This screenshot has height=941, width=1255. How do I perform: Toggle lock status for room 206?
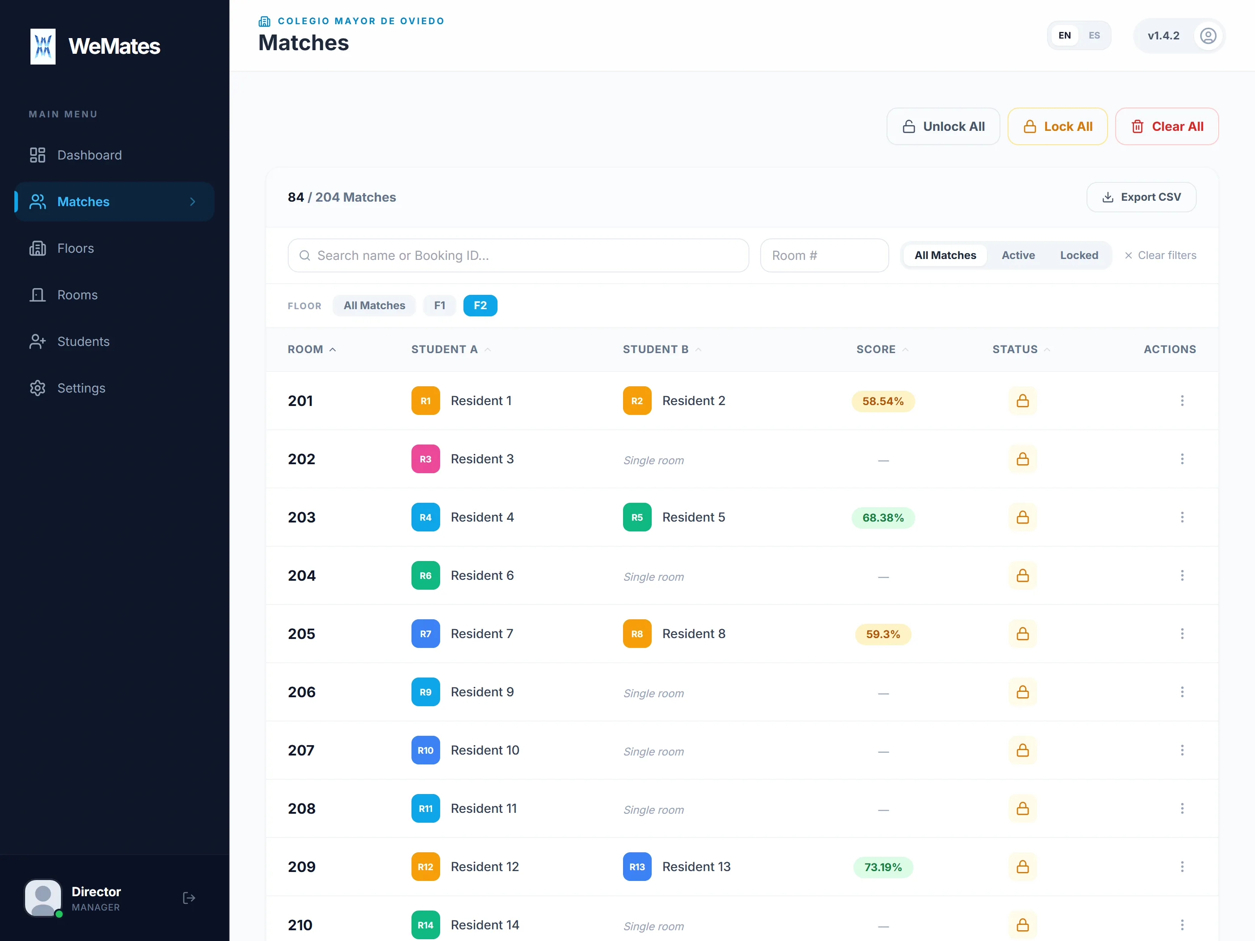pos(1022,692)
